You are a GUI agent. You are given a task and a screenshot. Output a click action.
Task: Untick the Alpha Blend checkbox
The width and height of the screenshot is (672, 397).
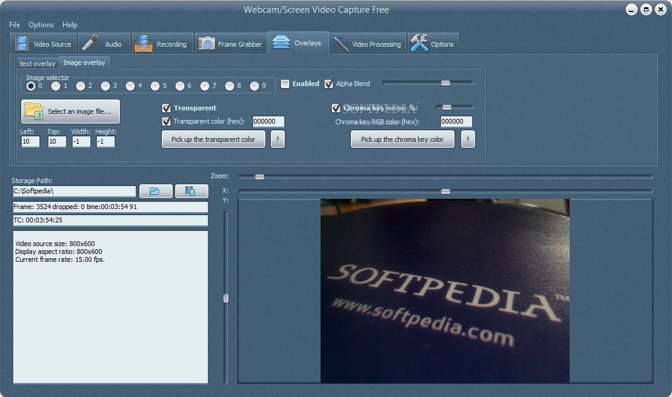pyautogui.click(x=328, y=84)
